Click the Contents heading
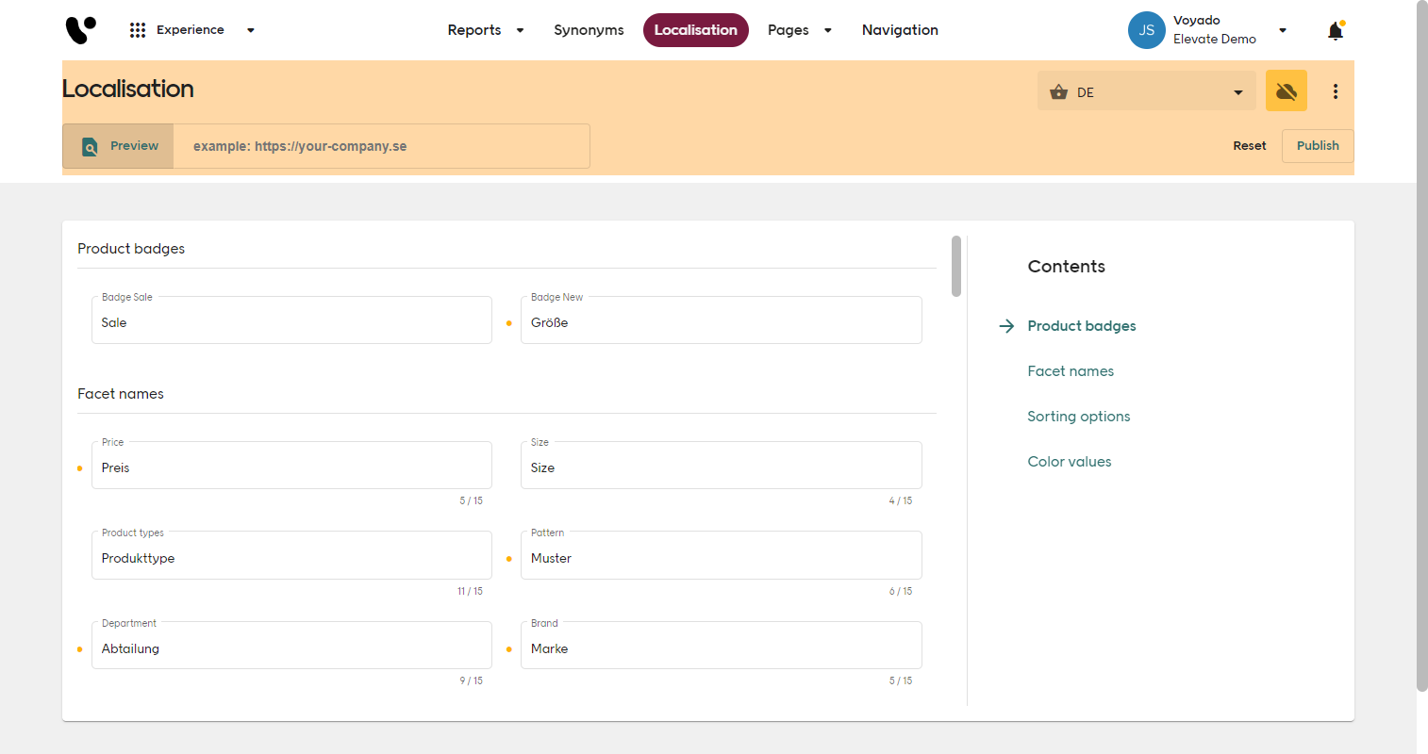This screenshot has height=754, width=1428. pyautogui.click(x=1066, y=267)
